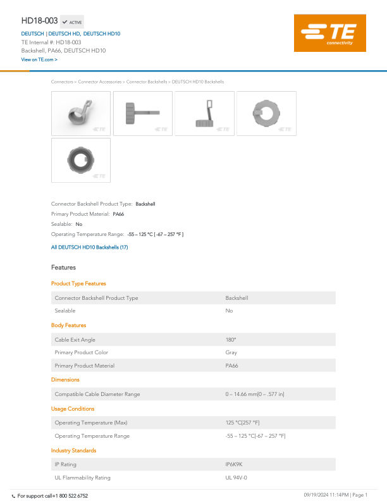Viewport: 387px width, 501px height.
Task: Select the 125 °C[257 °F] max temperature value
Action: pyautogui.click(x=242, y=423)
